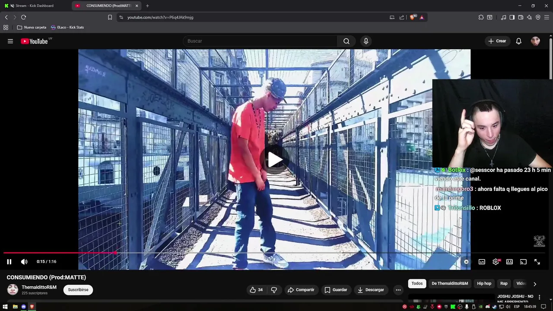
Task: Open the player settings gear
Action: coord(496,262)
